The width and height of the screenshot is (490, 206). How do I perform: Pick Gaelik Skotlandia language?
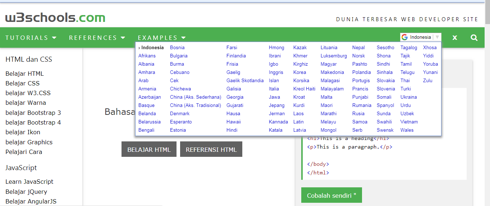[x=245, y=80]
